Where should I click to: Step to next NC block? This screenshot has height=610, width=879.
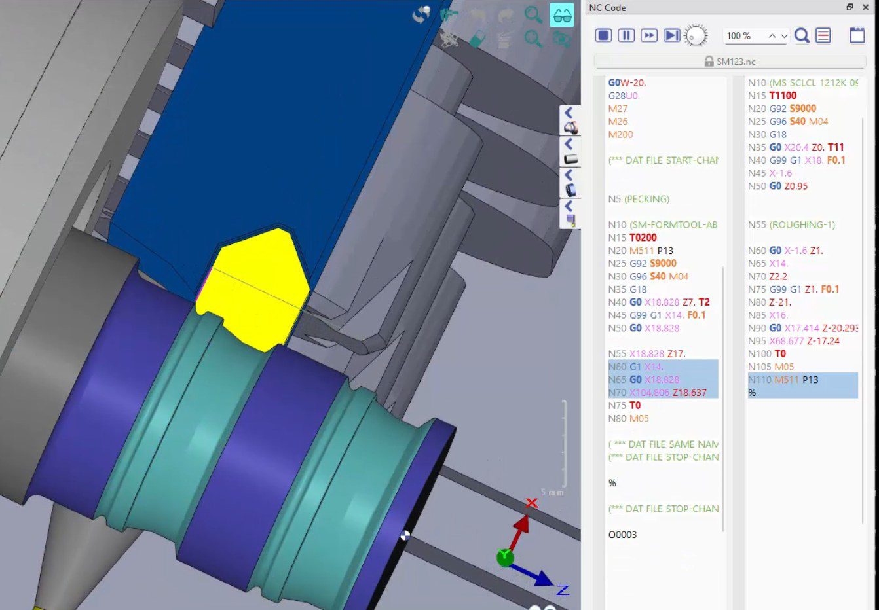(x=671, y=35)
